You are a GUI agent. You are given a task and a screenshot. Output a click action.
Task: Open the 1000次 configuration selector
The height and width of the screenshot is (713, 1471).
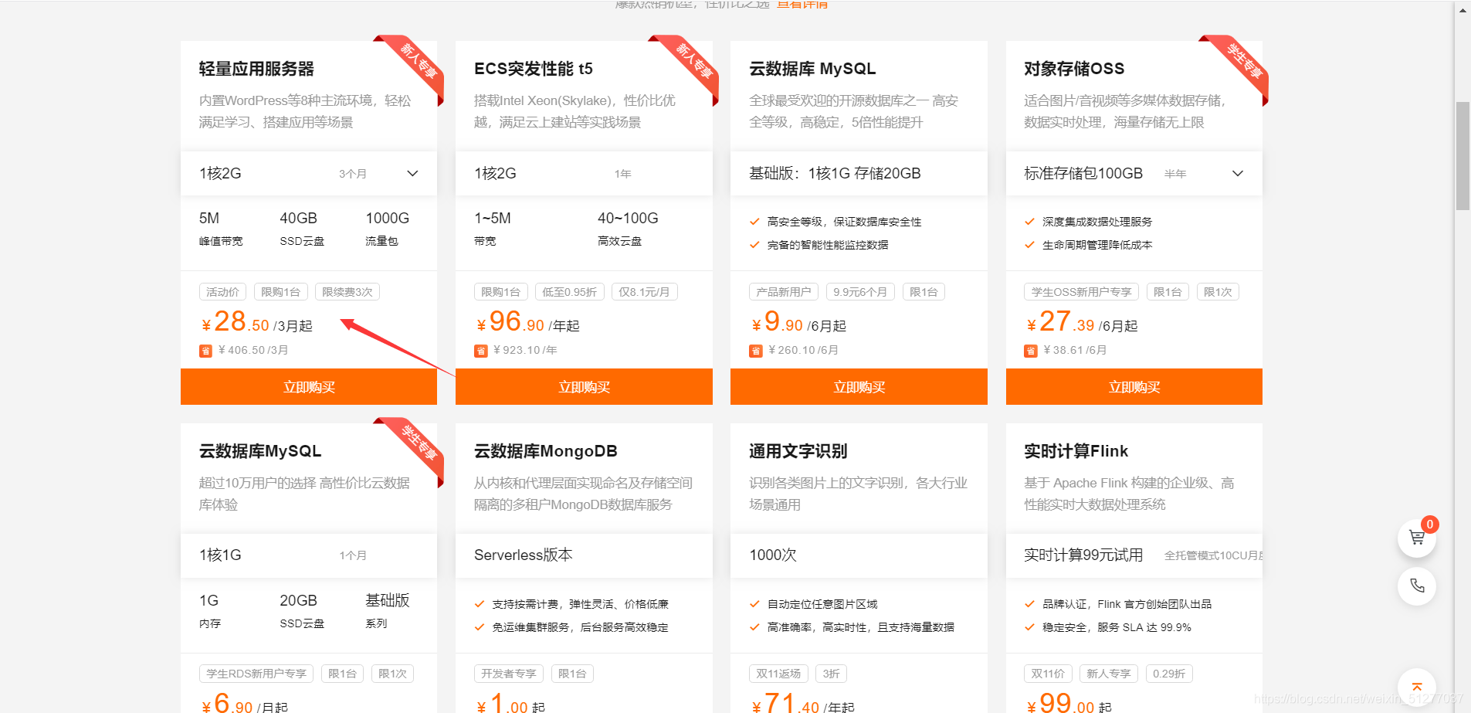859,555
